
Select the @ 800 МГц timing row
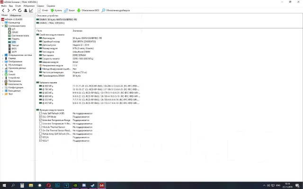click(89, 86)
